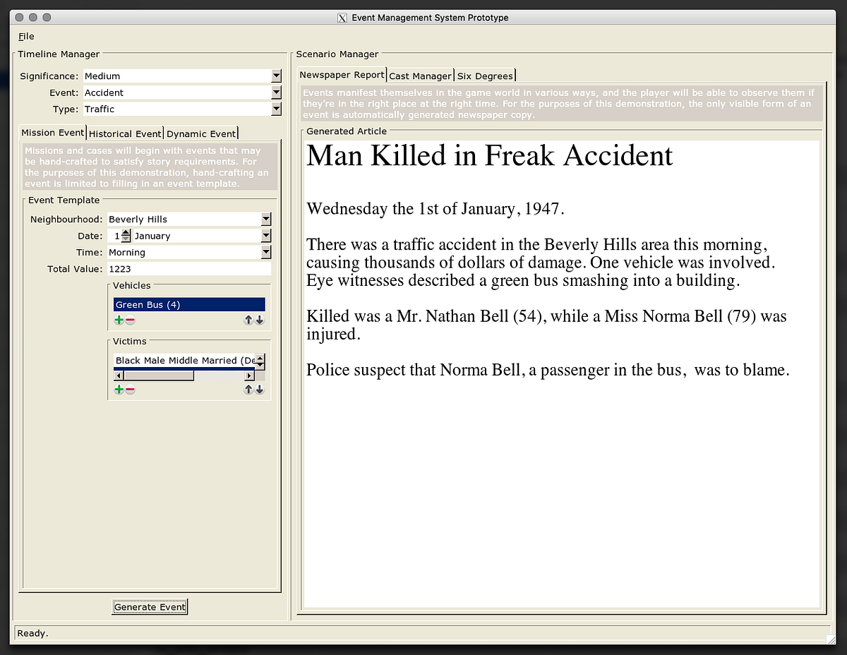Click Victims list scroll left arrow
847x655 pixels.
[118, 376]
